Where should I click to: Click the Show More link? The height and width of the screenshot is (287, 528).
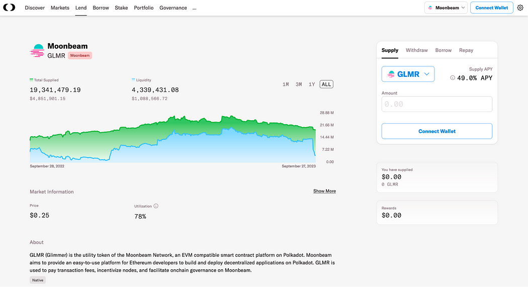coord(324,191)
